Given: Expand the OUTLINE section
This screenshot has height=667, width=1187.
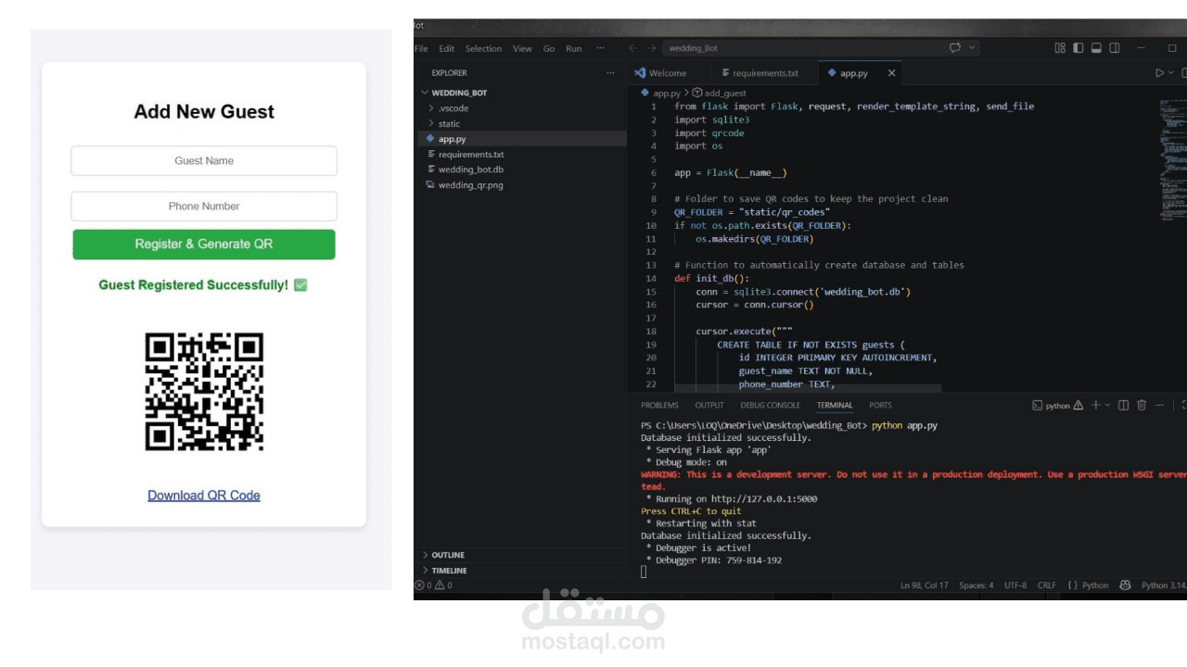Looking at the screenshot, I should [x=520, y=555].
